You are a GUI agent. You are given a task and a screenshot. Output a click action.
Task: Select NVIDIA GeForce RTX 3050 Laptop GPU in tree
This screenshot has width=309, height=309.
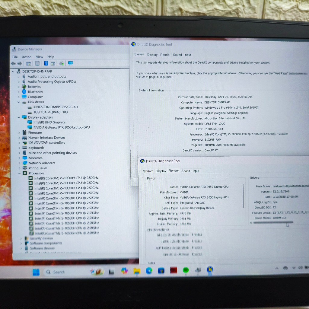pyautogui.click(x=62, y=128)
